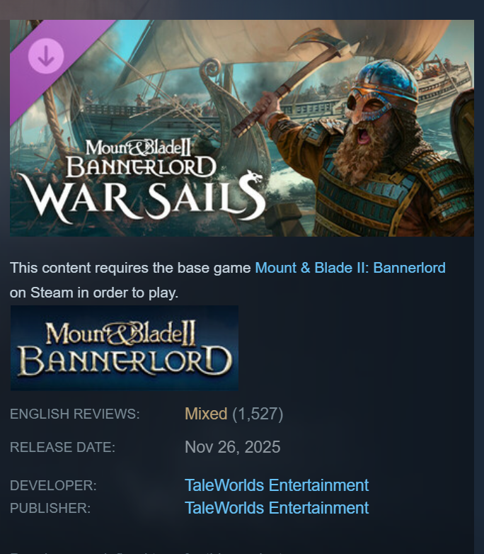
Task: Open the publisher TaleWorlds Entertainment link
Action: click(277, 508)
